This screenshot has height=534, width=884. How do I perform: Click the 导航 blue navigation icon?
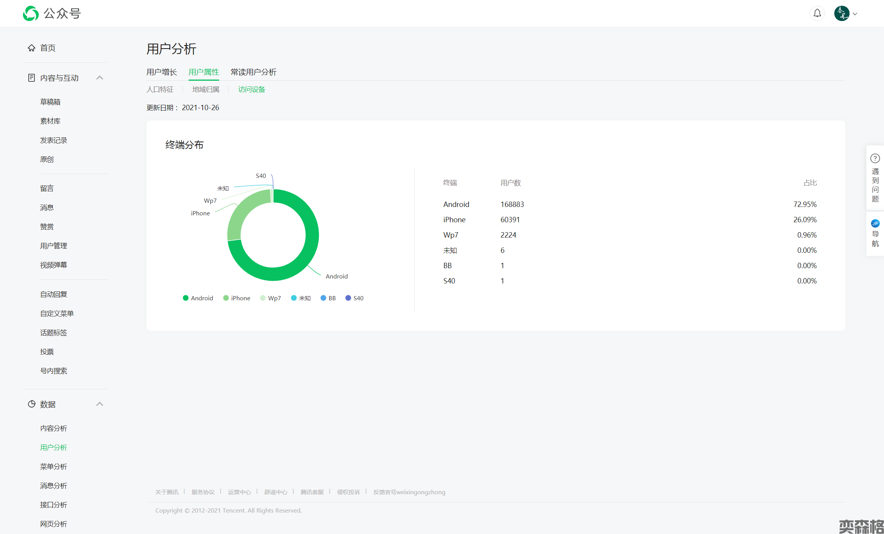click(x=875, y=223)
